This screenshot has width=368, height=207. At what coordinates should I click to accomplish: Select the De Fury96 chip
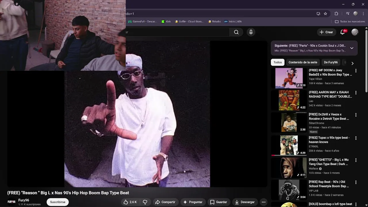tap(331, 62)
